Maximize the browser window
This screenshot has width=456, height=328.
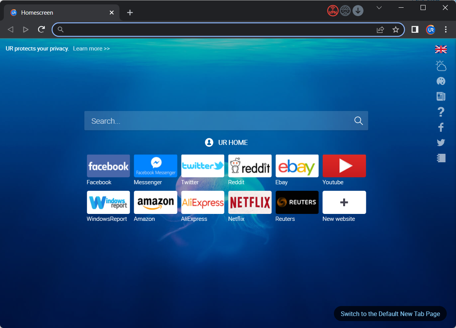[423, 8]
